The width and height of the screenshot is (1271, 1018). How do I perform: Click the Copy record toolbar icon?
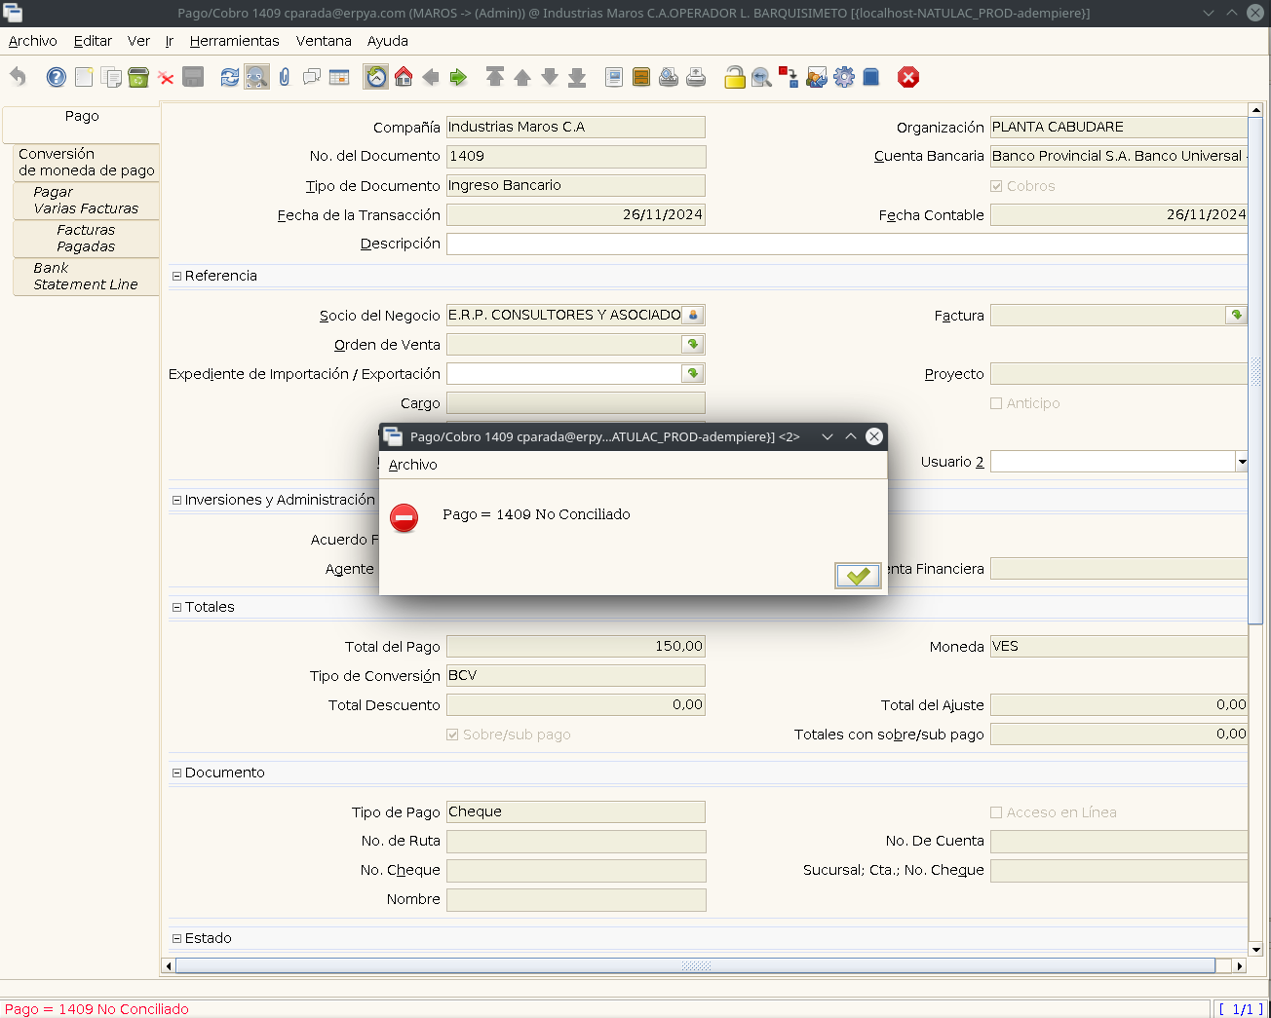(x=111, y=77)
